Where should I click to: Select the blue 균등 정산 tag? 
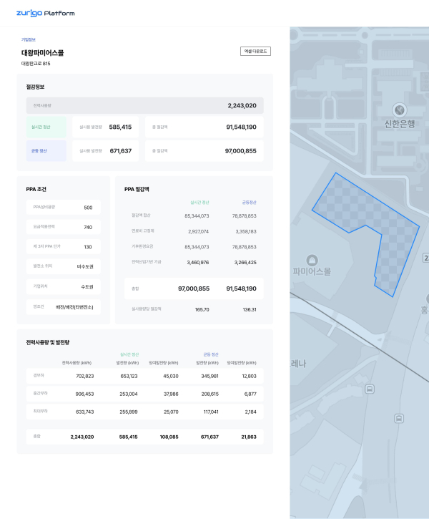click(41, 151)
